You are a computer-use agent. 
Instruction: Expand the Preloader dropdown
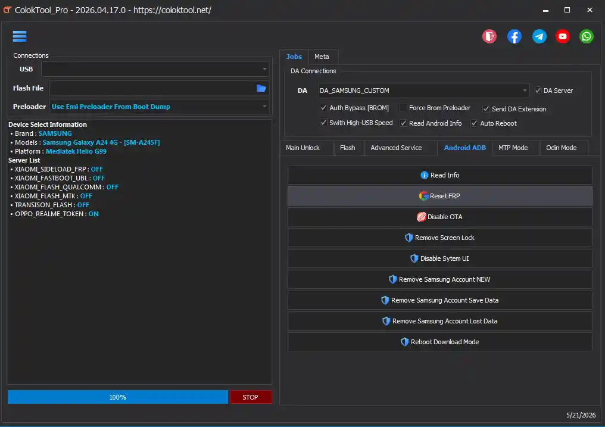click(x=264, y=107)
